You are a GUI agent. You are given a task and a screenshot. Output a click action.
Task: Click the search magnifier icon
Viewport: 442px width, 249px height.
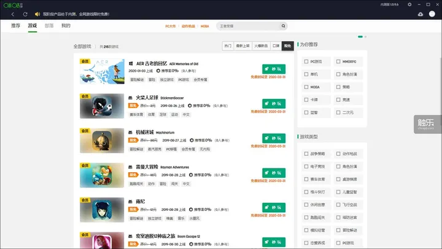tap(283, 26)
